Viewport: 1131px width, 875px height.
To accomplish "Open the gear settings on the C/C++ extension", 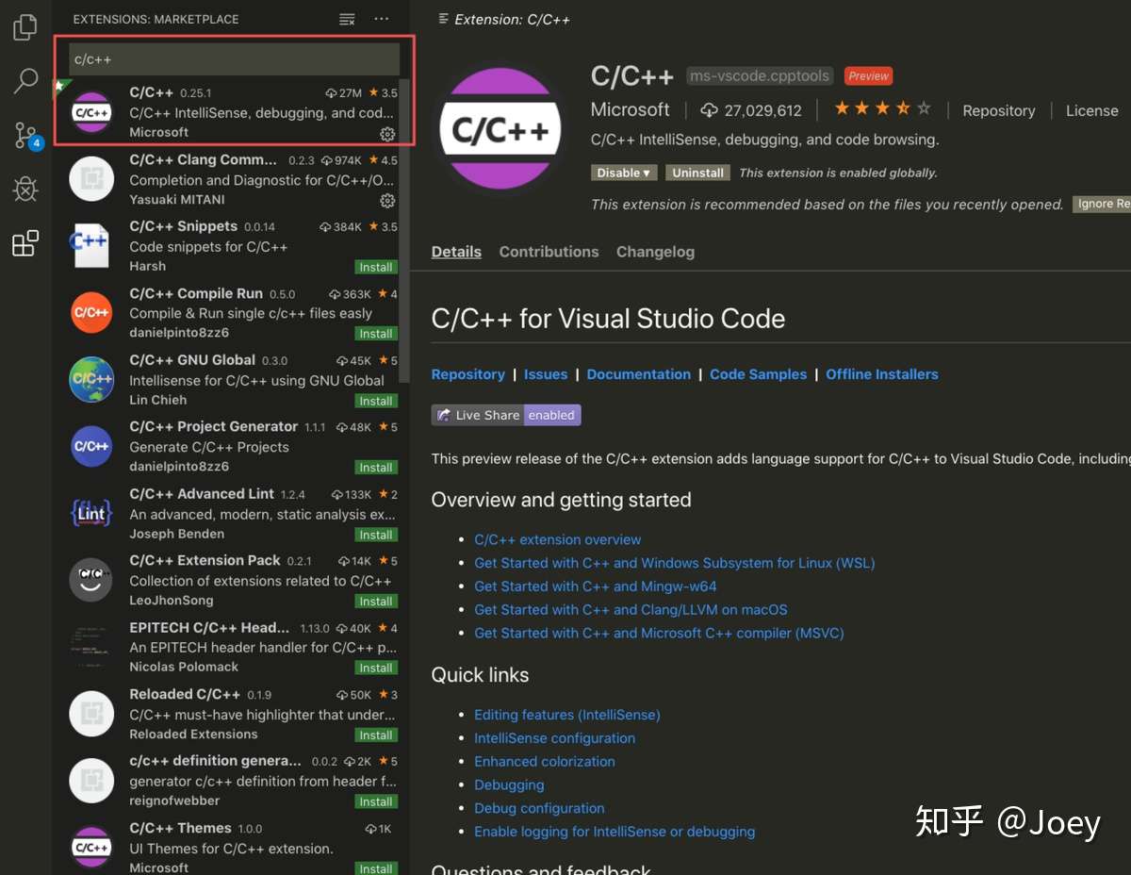I will click(x=386, y=134).
